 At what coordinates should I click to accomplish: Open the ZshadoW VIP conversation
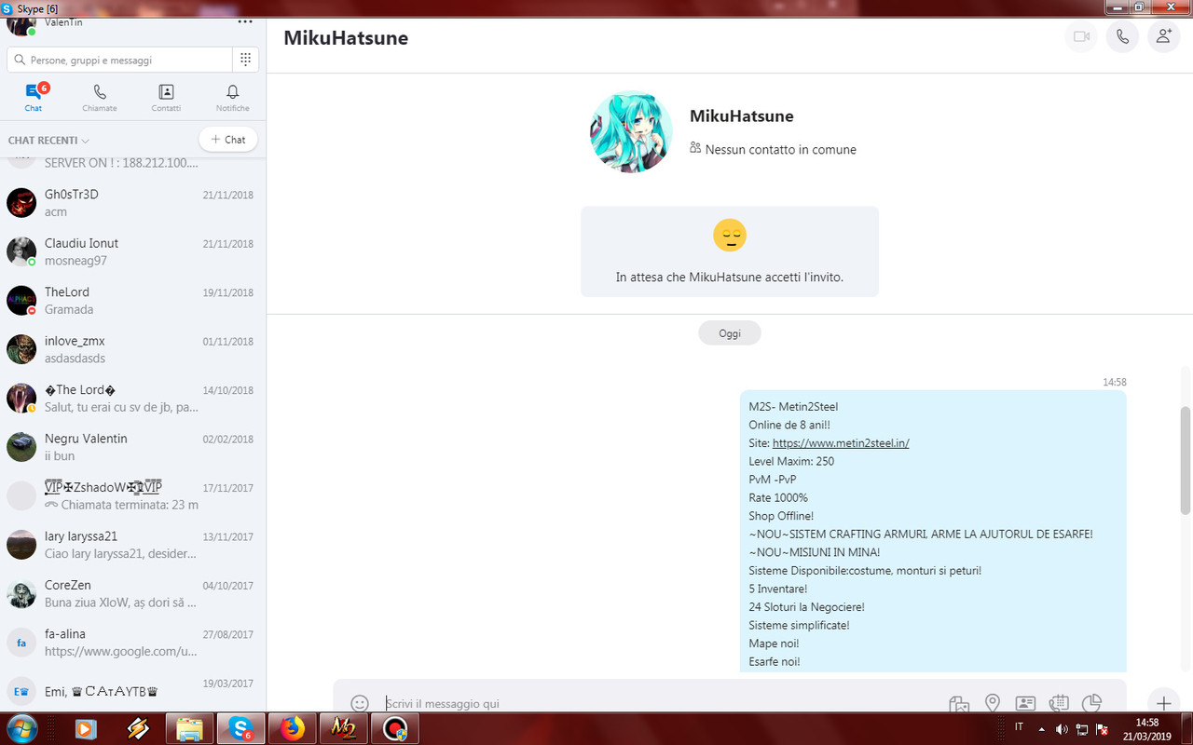point(133,495)
